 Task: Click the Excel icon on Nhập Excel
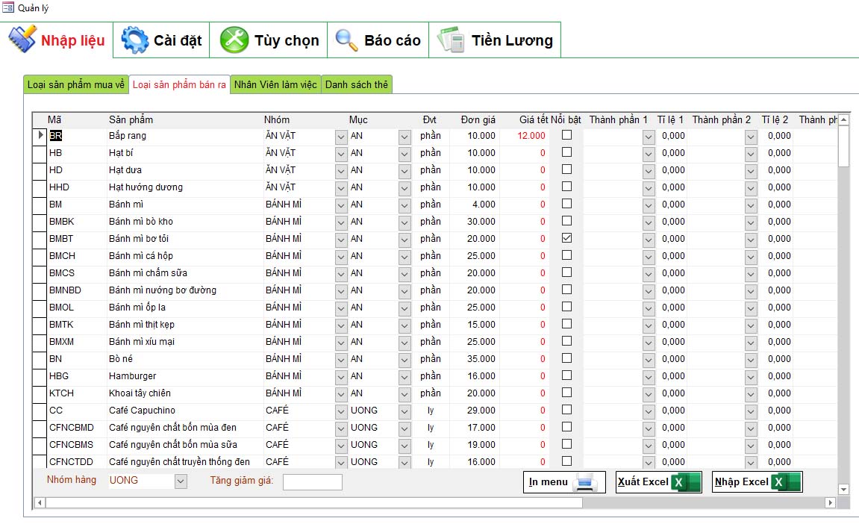tap(785, 482)
